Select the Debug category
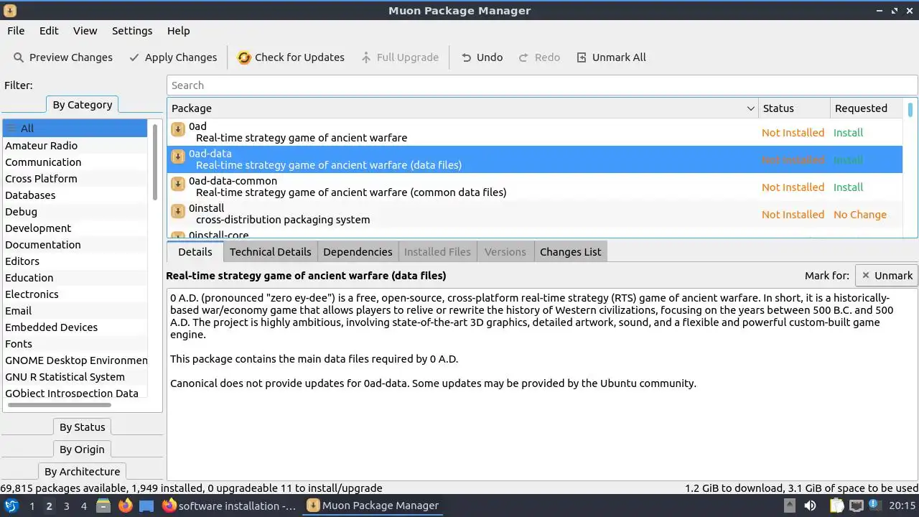The height and width of the screenshot is (517, 919). (75, 212)
